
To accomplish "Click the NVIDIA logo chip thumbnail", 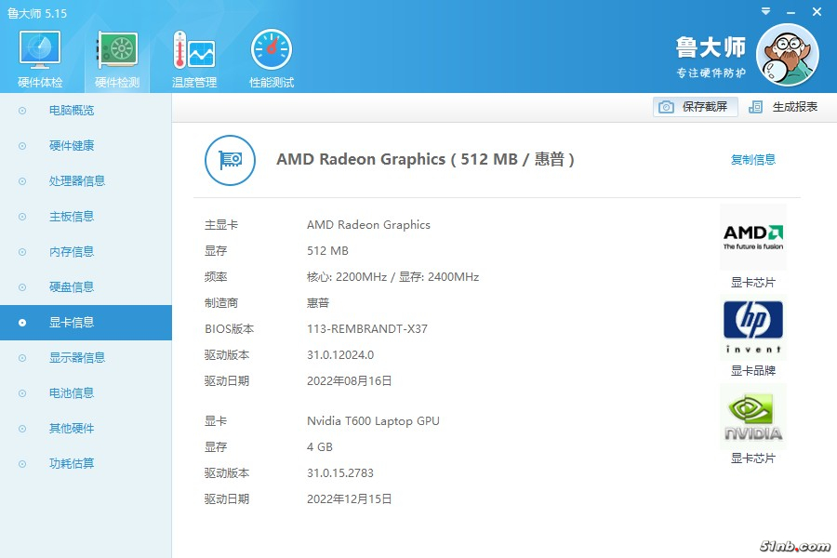I will (753, 417).
